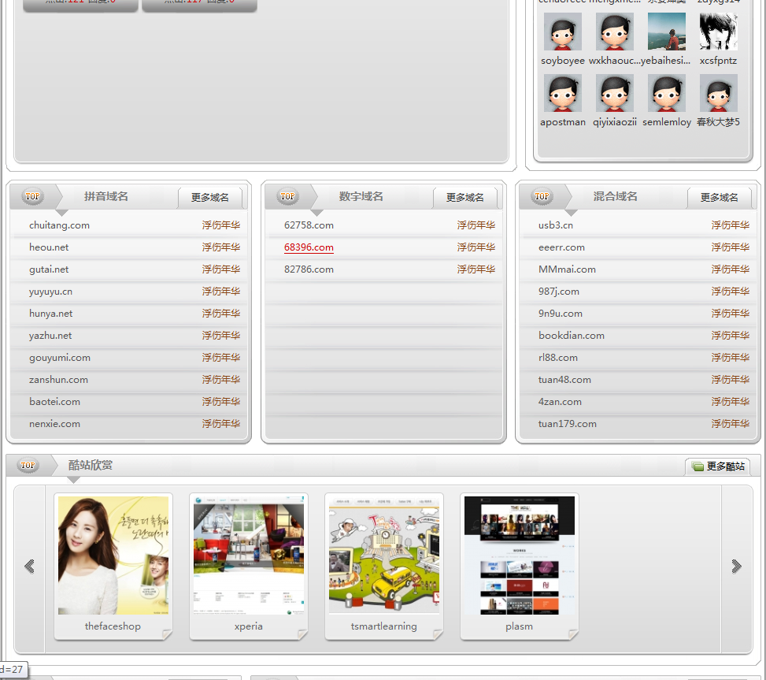
Task: Click the 拼音域名 panel heading
Action: (106, 196)
